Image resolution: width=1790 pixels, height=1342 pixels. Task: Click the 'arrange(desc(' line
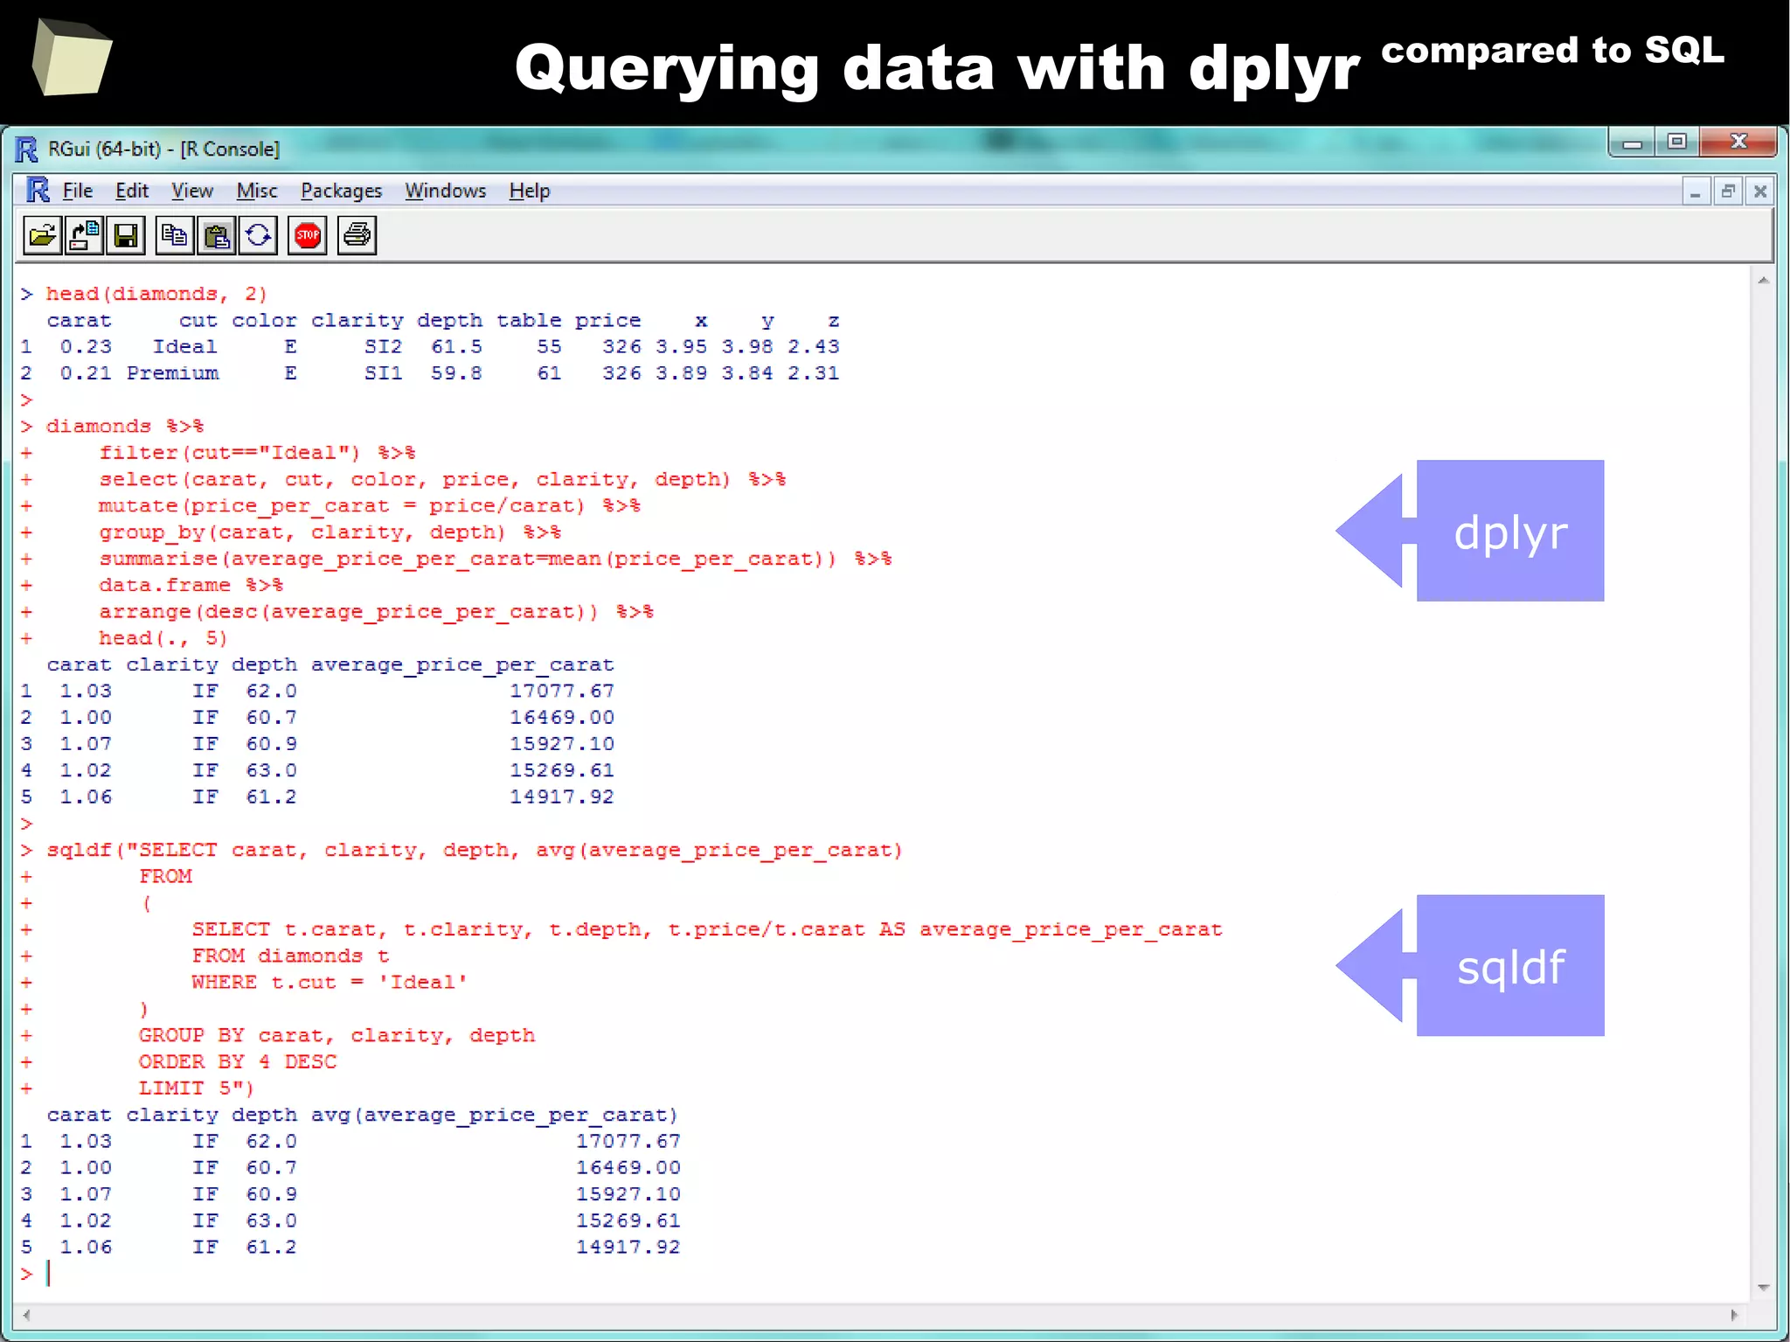point(376,612)
